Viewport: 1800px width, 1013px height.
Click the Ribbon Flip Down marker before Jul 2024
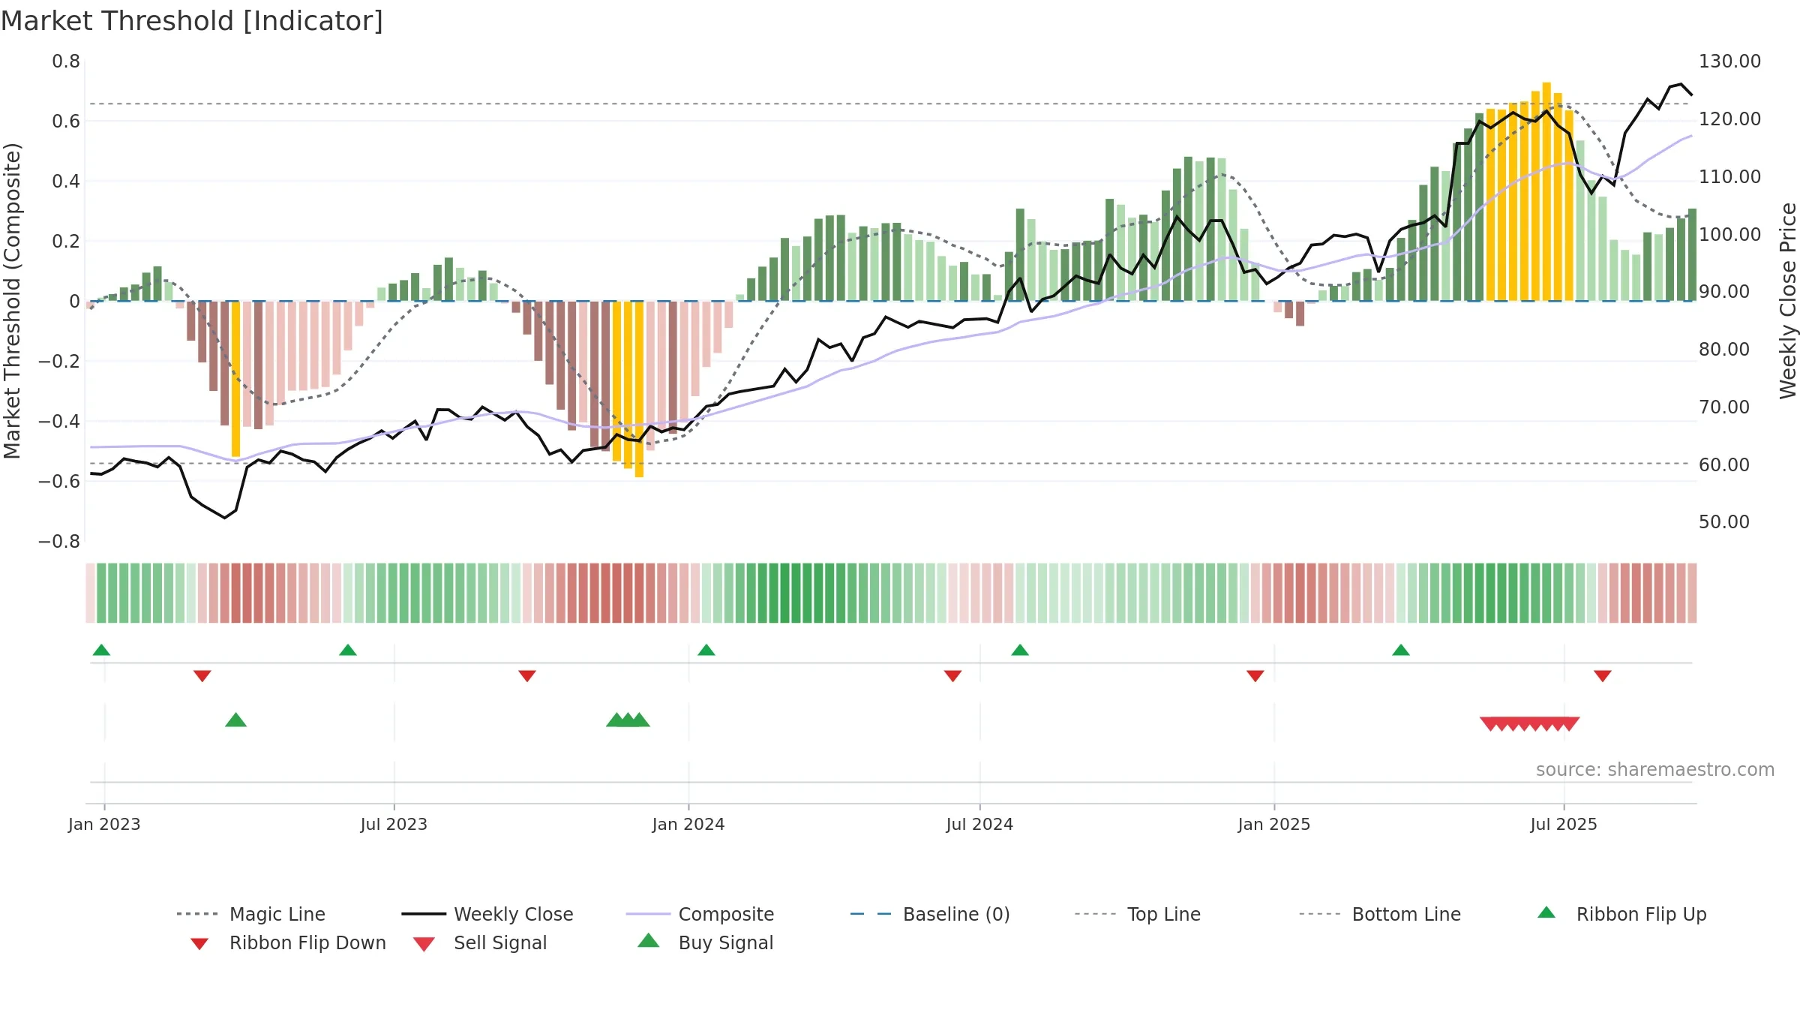[953, 676]
